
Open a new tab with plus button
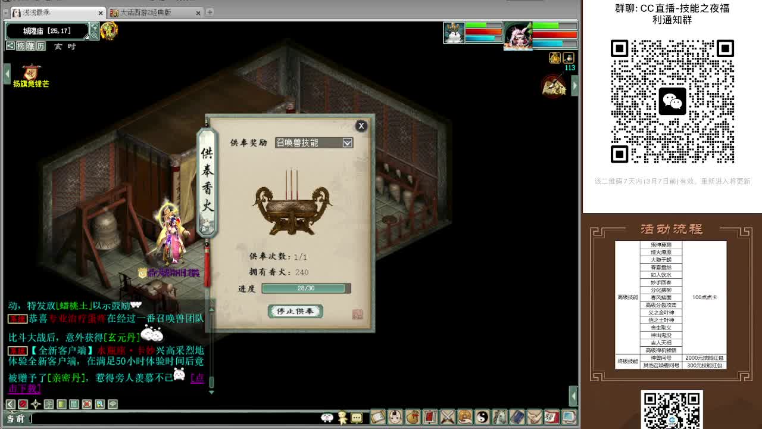210,12
